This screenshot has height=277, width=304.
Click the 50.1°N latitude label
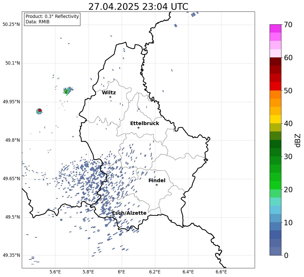(x=13, y=63)
